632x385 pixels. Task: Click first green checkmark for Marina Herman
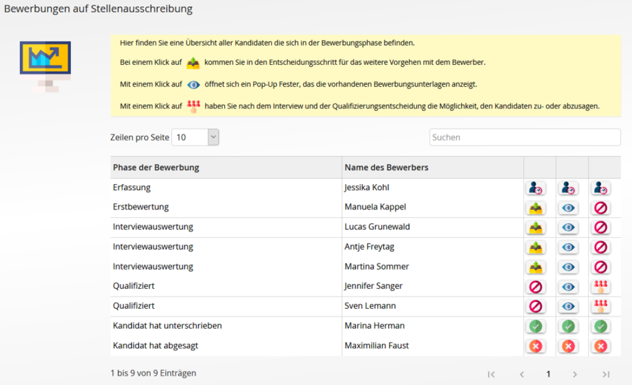pyautogui.click(x=536, y=326)
